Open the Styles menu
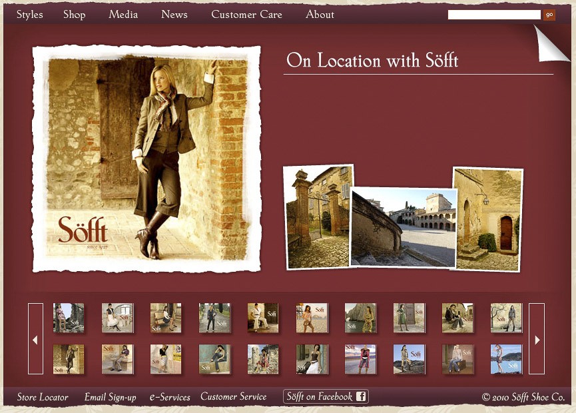This screenshot has width=576, height=413. [30, 15]
